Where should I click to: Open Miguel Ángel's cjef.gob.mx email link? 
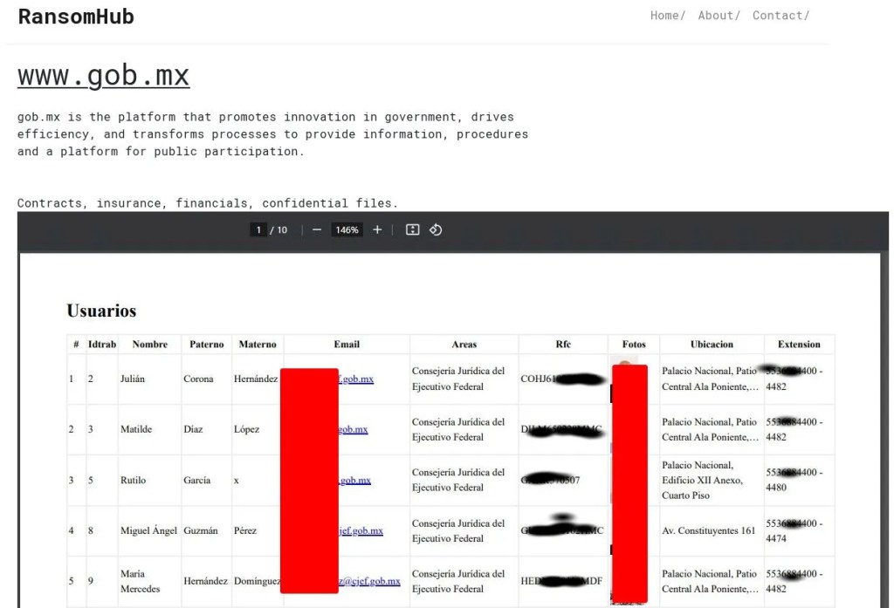tap(361, 530)
